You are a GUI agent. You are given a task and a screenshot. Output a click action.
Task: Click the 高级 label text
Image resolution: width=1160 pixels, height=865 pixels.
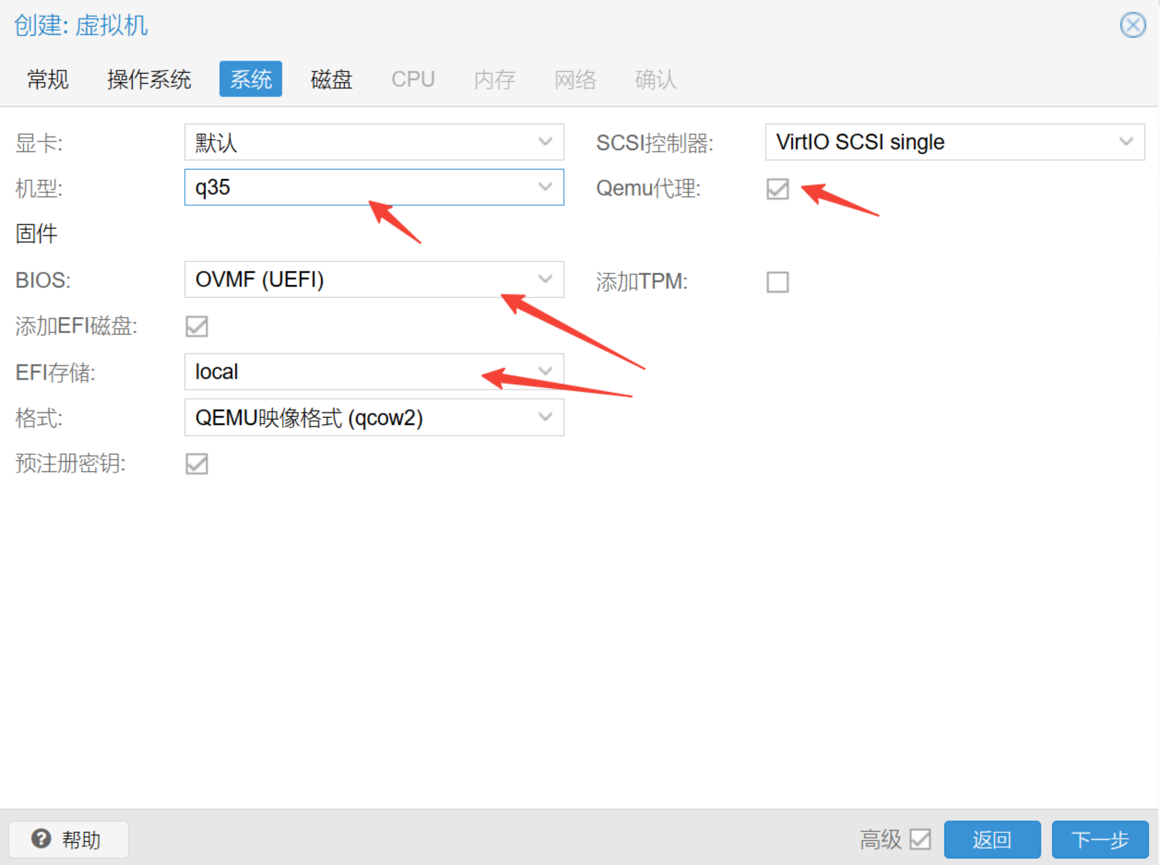tap(880, 839)
